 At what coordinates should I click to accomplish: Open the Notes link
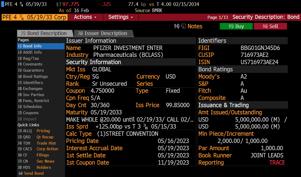(x=195, y=26)
